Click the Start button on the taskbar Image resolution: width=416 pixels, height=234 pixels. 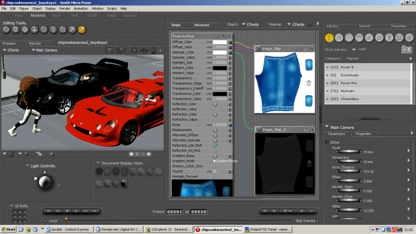(x=8, y=229)
